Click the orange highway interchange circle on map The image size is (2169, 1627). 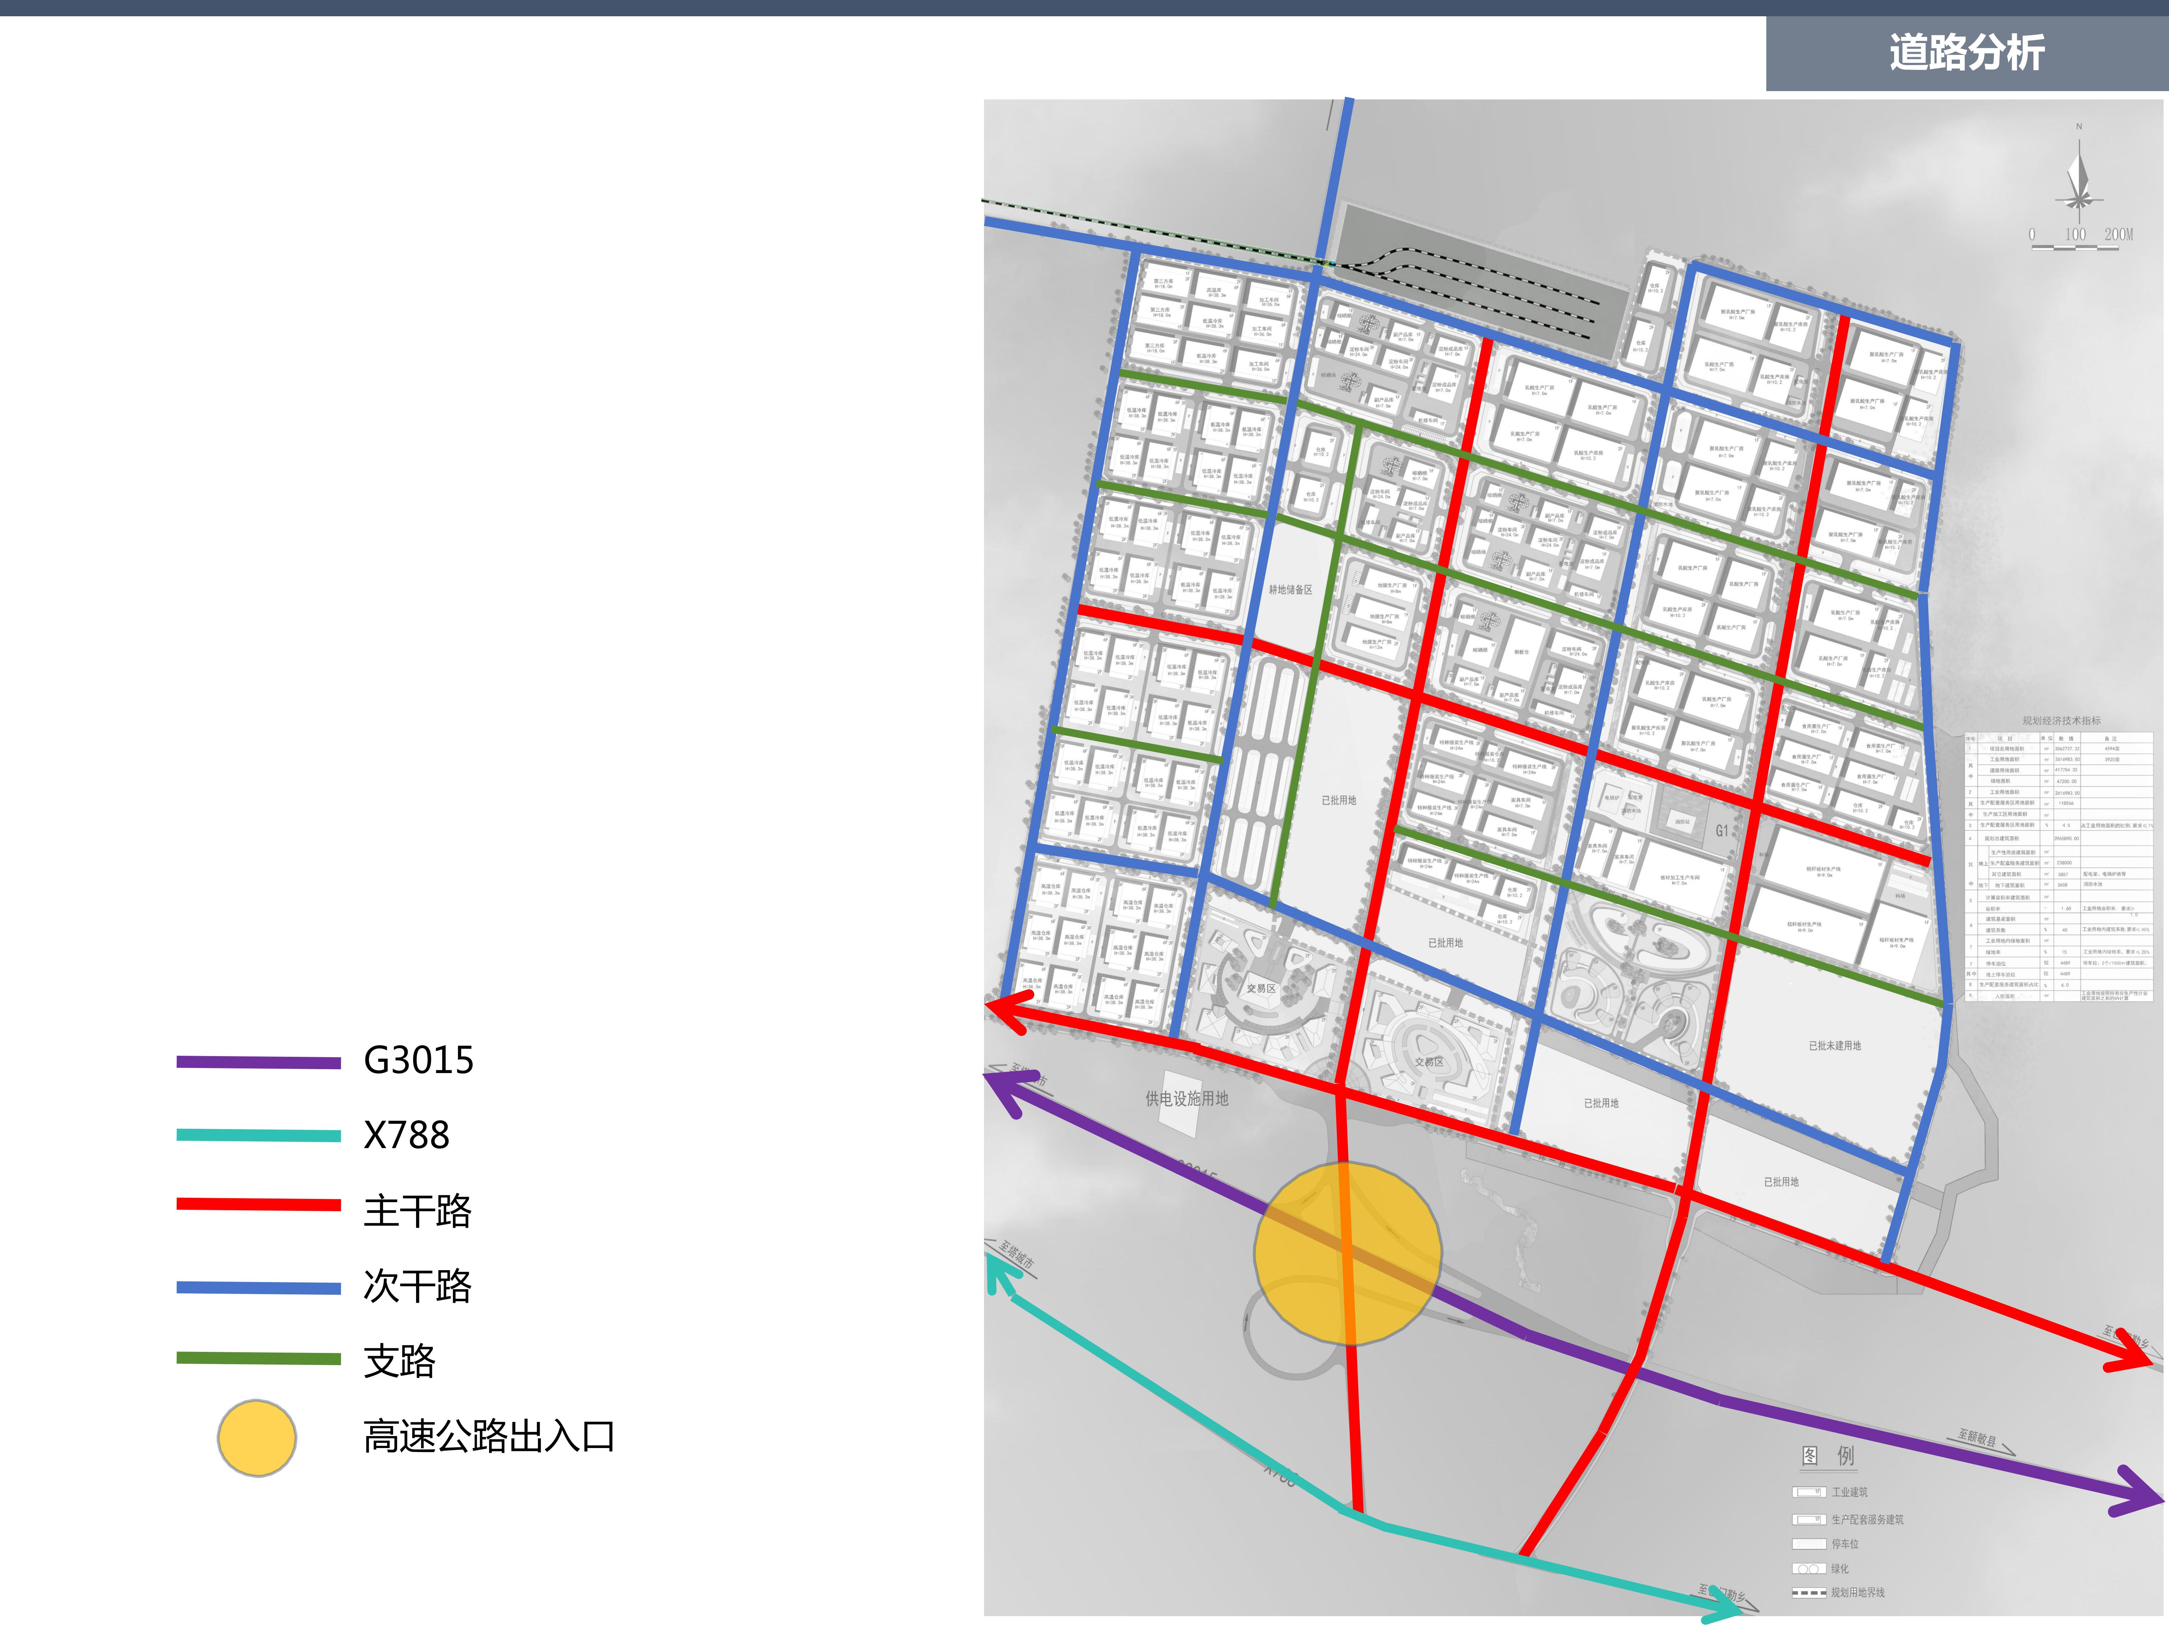point(1348,1254)
